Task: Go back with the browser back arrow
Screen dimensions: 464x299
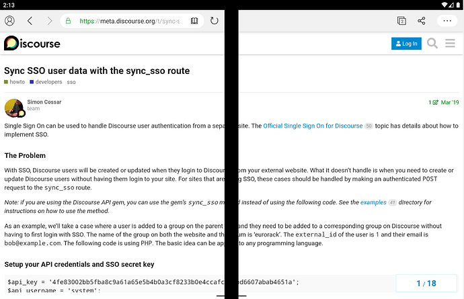Action: (x=30, y=21)
